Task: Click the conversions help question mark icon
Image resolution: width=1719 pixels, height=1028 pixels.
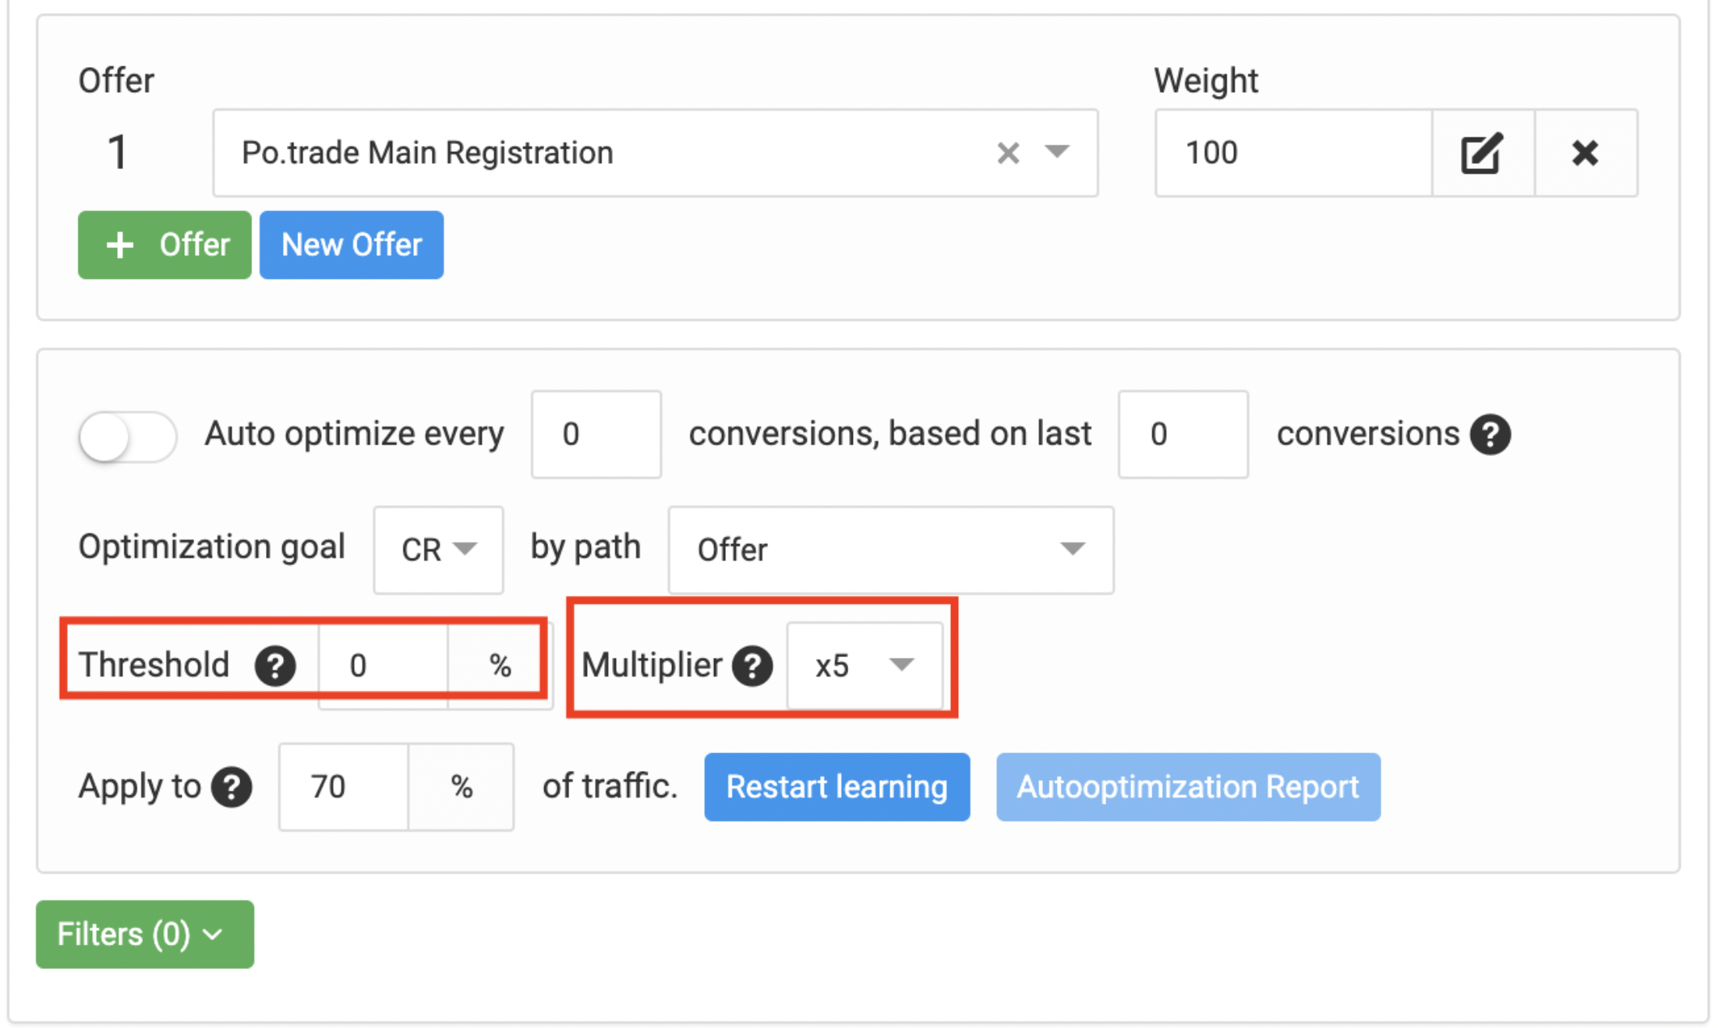Action: click(1490, 434)
